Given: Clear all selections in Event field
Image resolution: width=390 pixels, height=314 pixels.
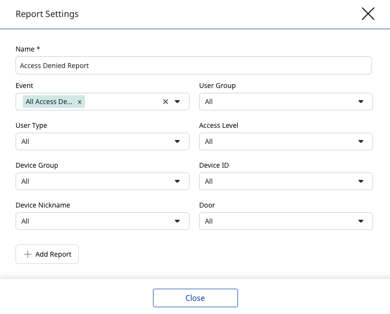Looking at the screenshot, I should [165, 102].
